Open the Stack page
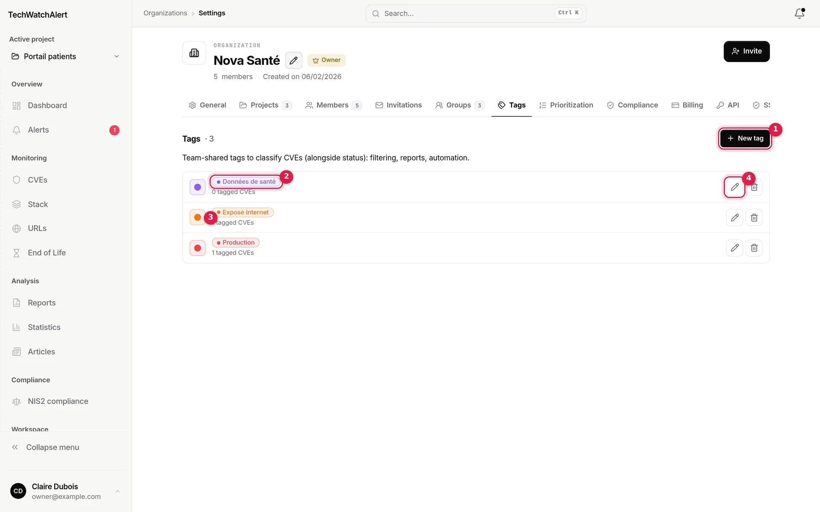820x512 pixels. tap(66, 204)
